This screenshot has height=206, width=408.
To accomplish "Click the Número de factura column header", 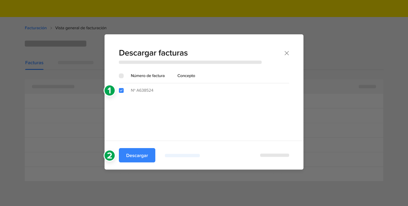I will tap(148, 76).
